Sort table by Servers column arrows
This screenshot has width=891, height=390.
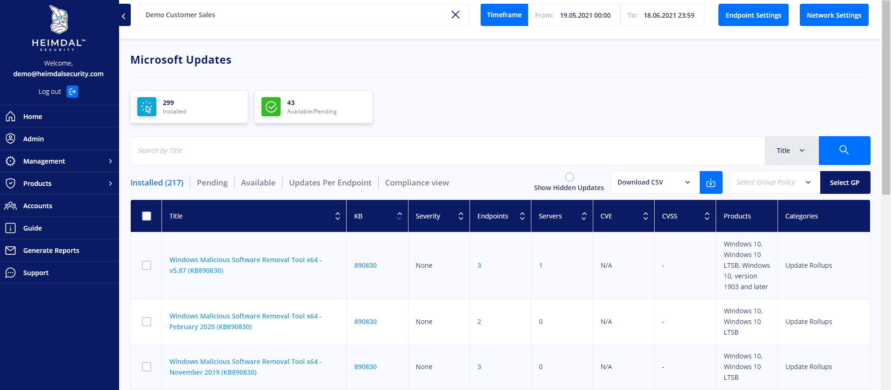click(x=584, y=216)
